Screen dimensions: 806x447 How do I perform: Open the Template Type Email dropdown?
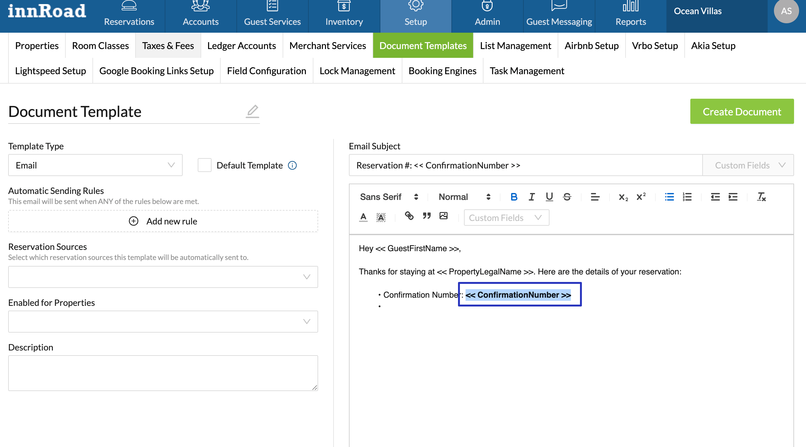click(x=95, y=165)
